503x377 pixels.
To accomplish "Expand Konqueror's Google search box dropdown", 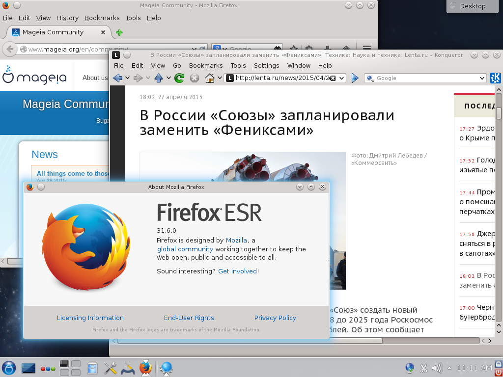I will [482, 78].
